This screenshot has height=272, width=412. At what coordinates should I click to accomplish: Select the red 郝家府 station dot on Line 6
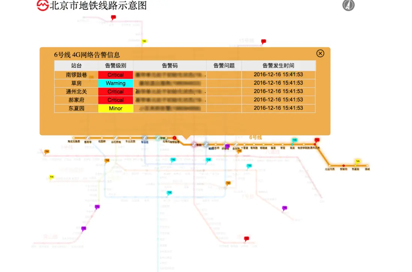pos(343,166)
